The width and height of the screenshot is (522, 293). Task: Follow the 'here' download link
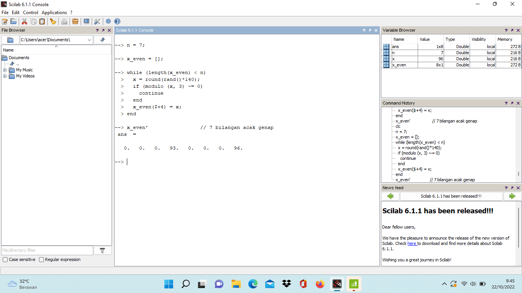tap(412, 243)
